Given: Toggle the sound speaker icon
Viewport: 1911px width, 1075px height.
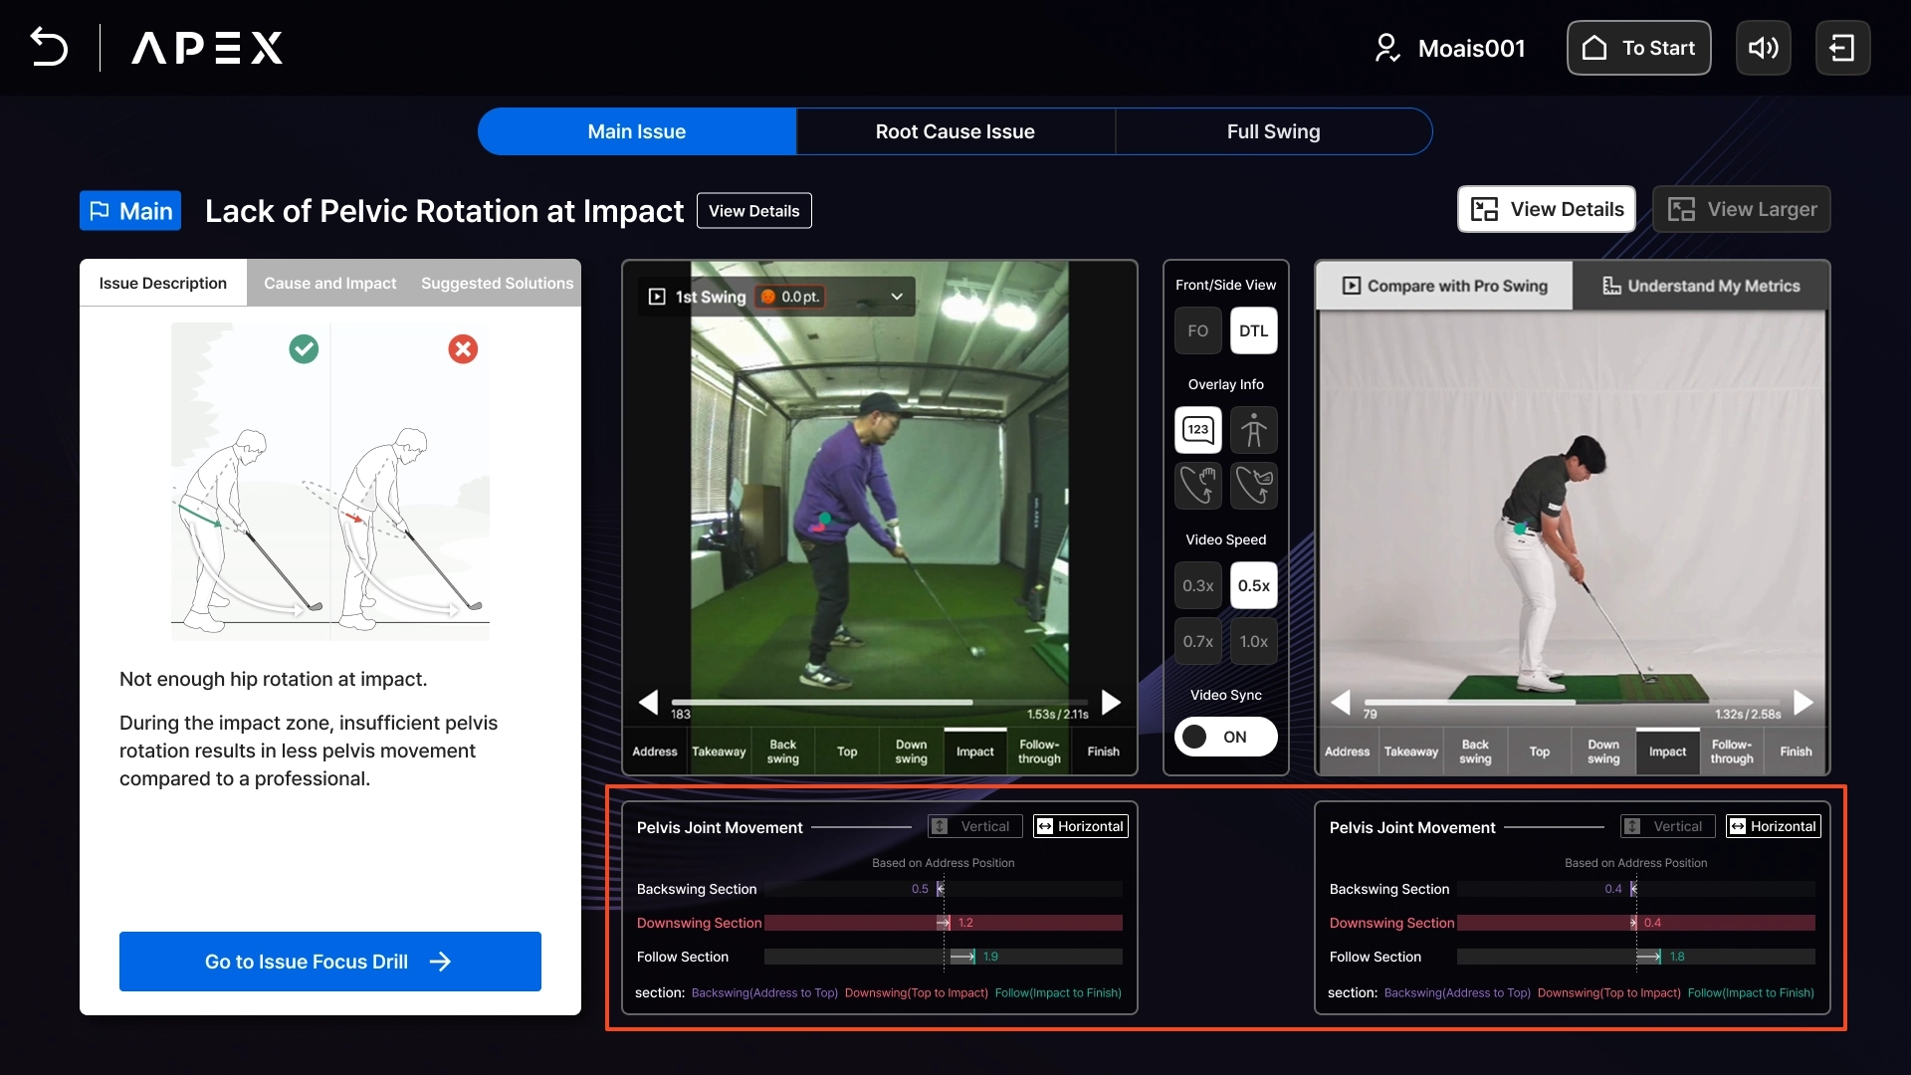Looking at the screenshot, I should (1763, 48).
